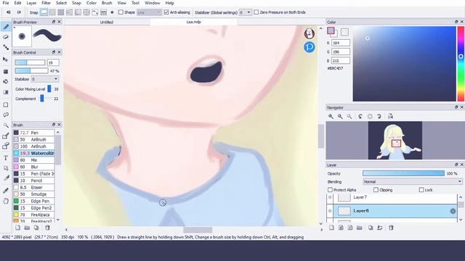Viewport: 465px width, 261px height.
Task: Click the hue strip in Color panel
Action: pos(461,64)
